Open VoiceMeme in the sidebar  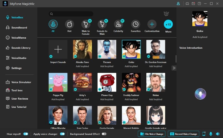tap(16, 38)
